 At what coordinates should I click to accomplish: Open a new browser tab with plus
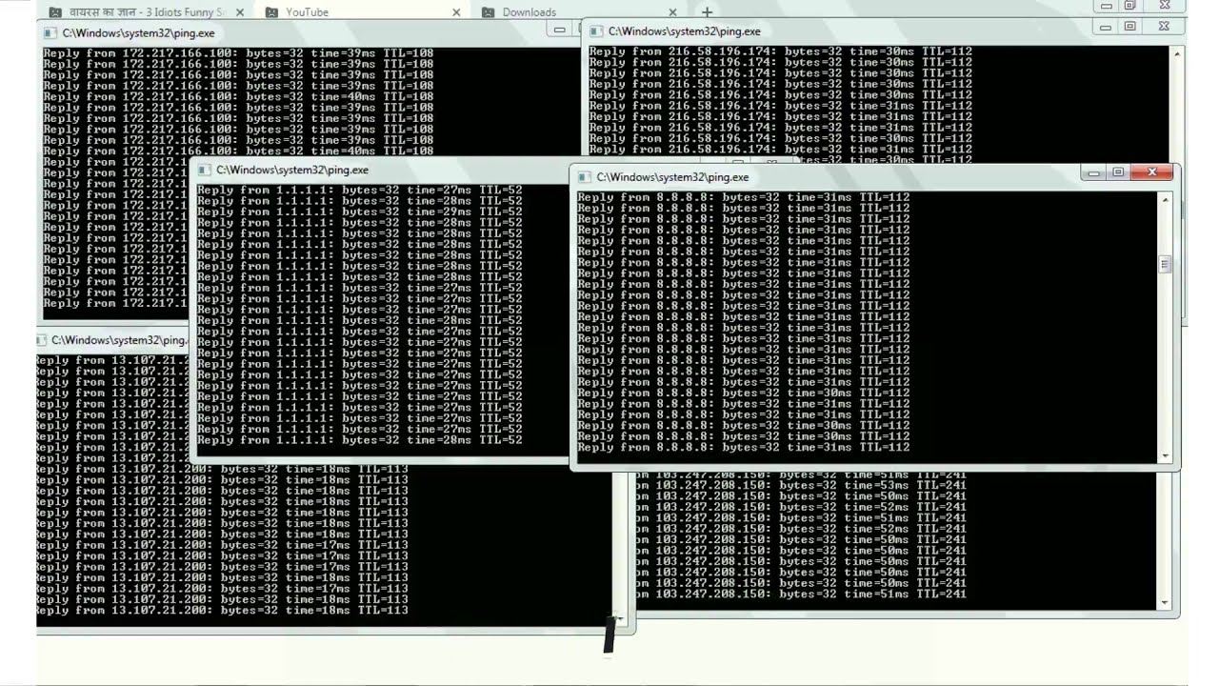[x=707, y=12]
